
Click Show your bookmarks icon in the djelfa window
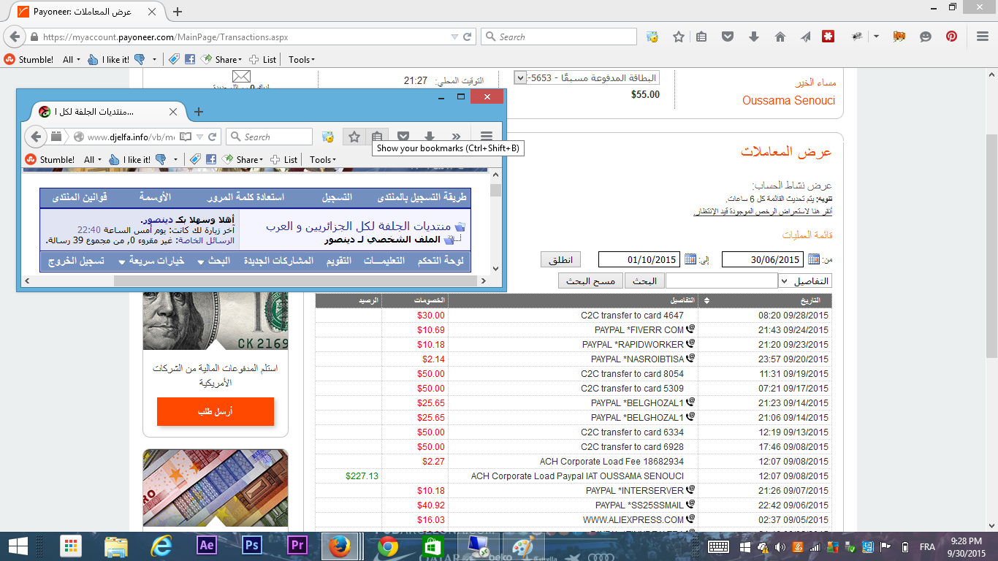[x=377, y=137]
